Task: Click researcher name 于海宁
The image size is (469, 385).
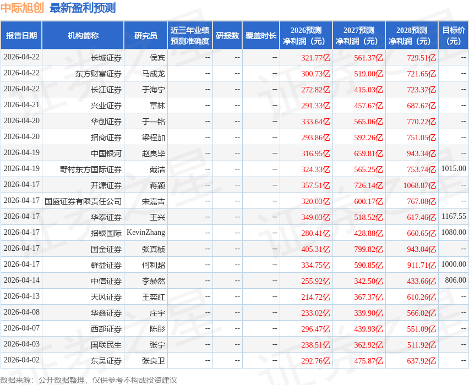Action: 154,90
